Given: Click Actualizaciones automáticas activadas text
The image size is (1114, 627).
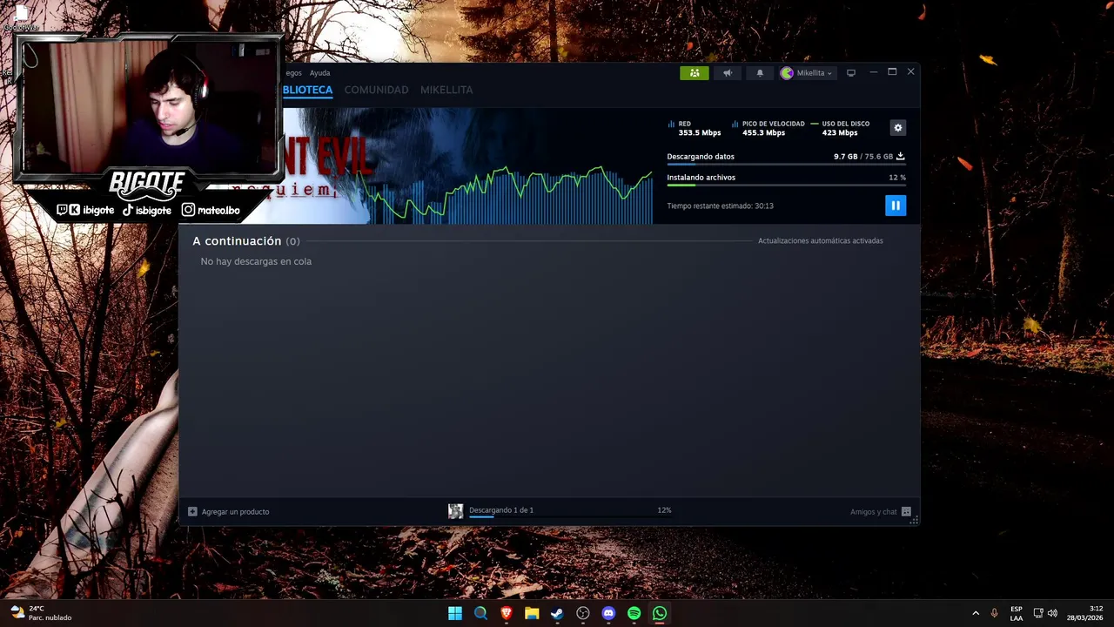Looking at the screenshot, I should tap(820, 241).
